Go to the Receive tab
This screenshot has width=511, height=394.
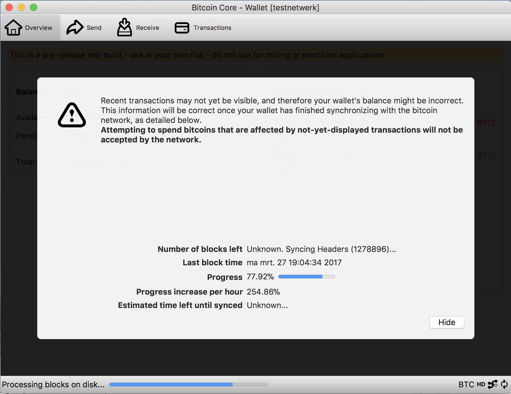(x=138, y=28)
